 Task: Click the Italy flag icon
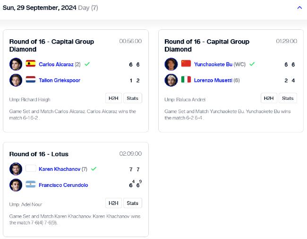[x=186, y=80]
